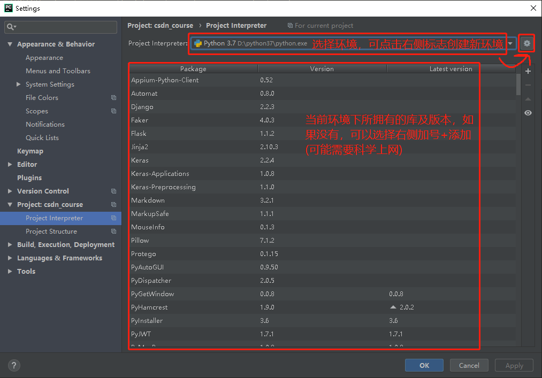542x378 pixels.
Task: Click the plus icon to install a package
Action: pos(528,71)
